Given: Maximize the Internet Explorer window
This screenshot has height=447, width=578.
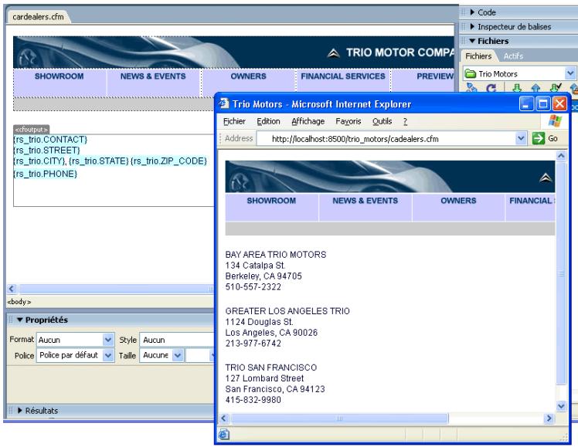Looking at the screenshot, I should tap(542, 103).
